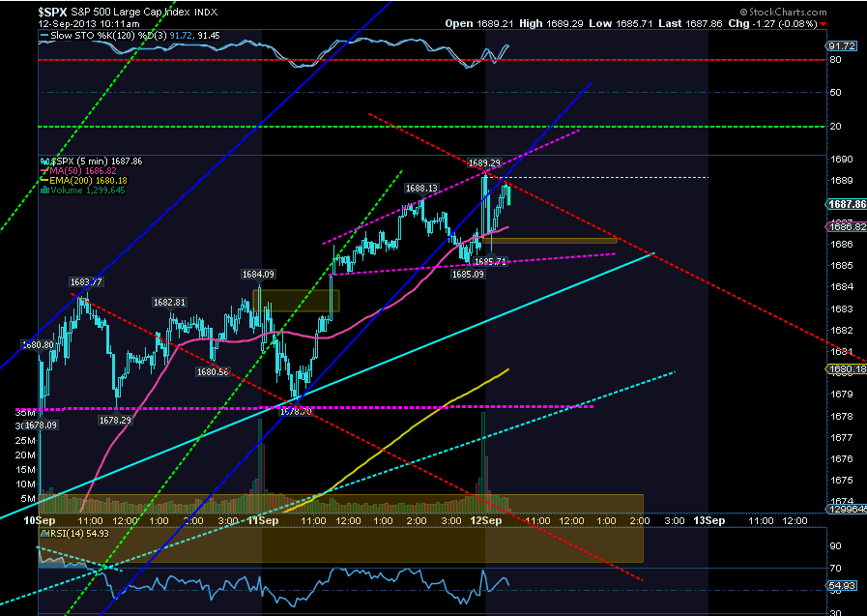Click the "RSI(14) 54.93" legend text

point(79,534)
